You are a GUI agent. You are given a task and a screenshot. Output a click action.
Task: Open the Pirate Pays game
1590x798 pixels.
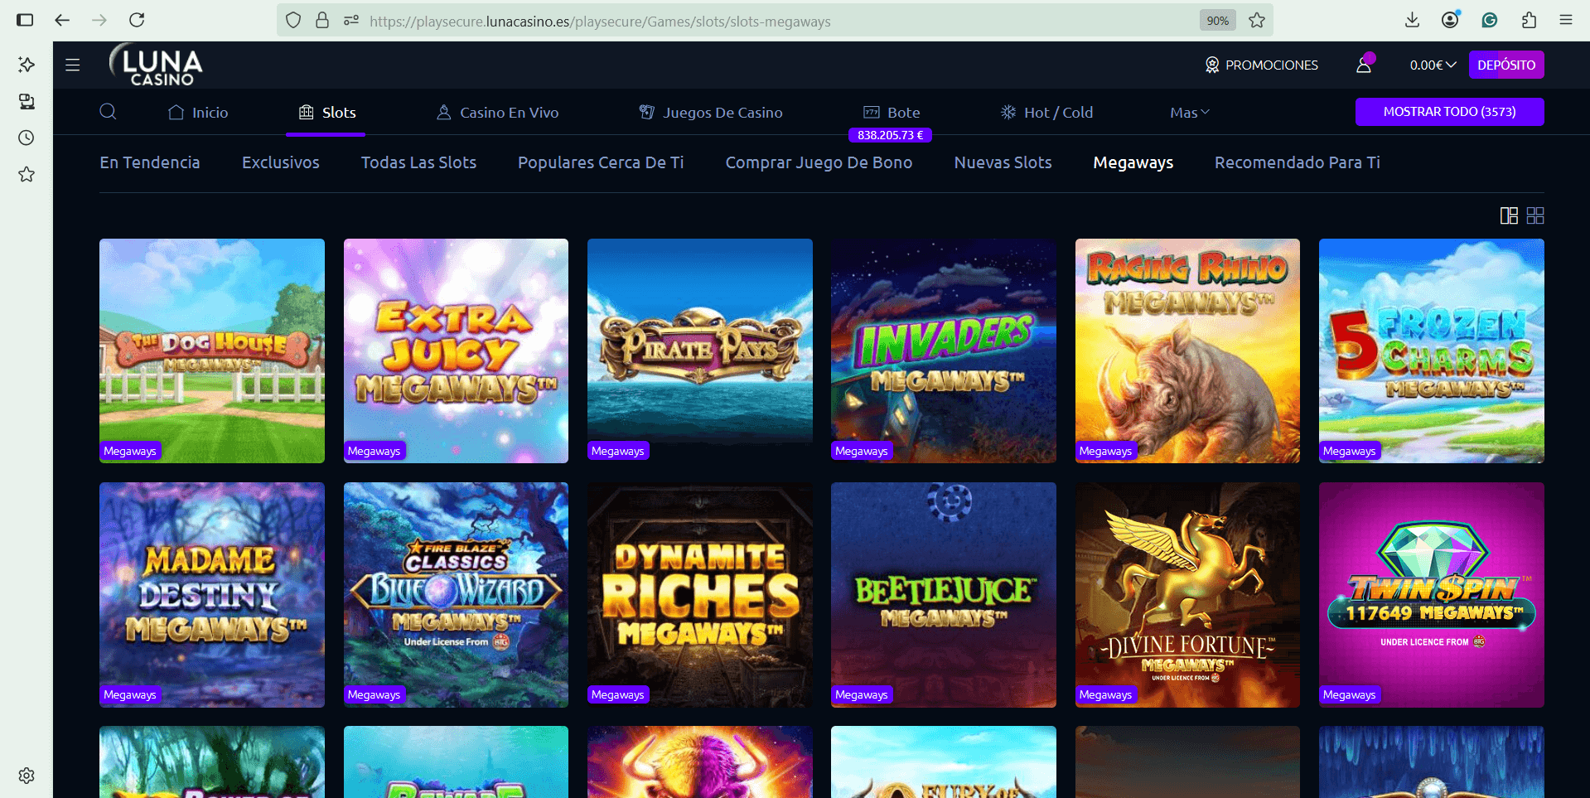click(700, 351)
